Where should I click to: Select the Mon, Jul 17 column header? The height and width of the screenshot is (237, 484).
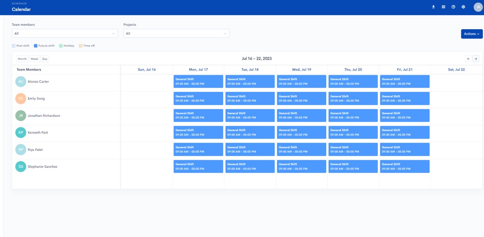pyautogui.click(x=198, y=70)
